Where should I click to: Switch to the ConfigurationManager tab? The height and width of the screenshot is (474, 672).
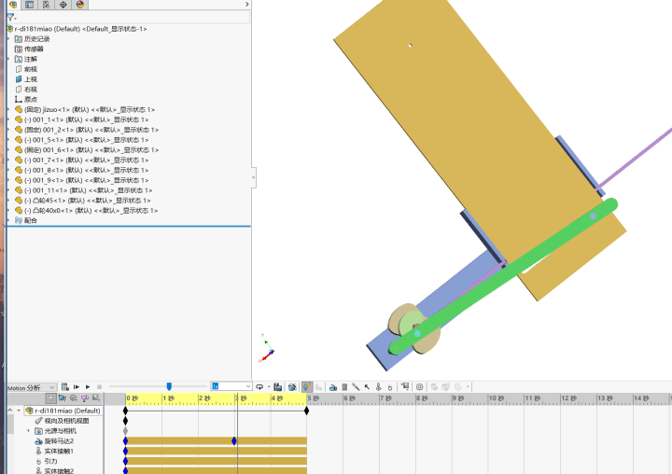[44, 5]
